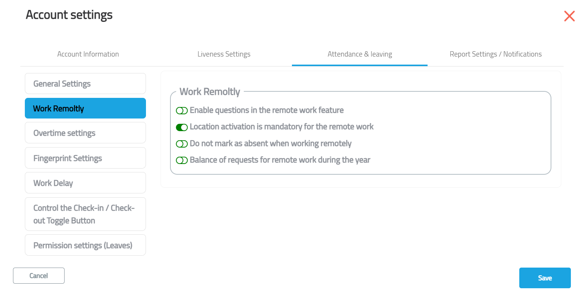Click the Account settings heading text
Viewport: 585px width, 302px height.
click(69, 15)
